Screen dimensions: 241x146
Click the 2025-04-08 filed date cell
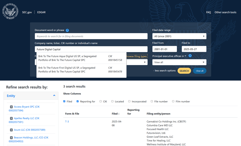coord(117,123)
